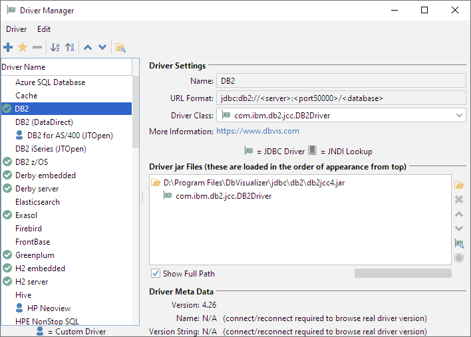The image size is (471, 337).
Task: Open the Edit menu
Action: [x=44, y=29]
